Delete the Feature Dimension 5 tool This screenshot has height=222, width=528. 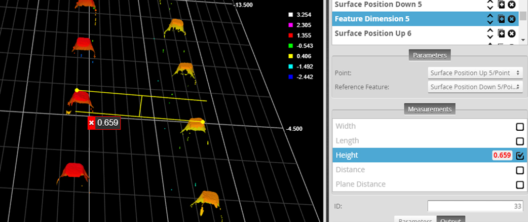pos(512,19)
